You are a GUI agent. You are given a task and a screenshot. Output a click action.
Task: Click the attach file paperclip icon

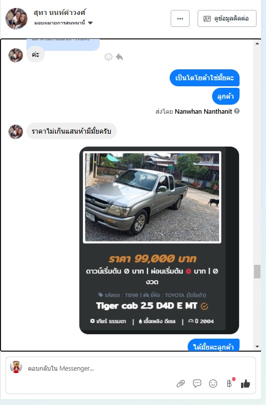coord(181,384)
